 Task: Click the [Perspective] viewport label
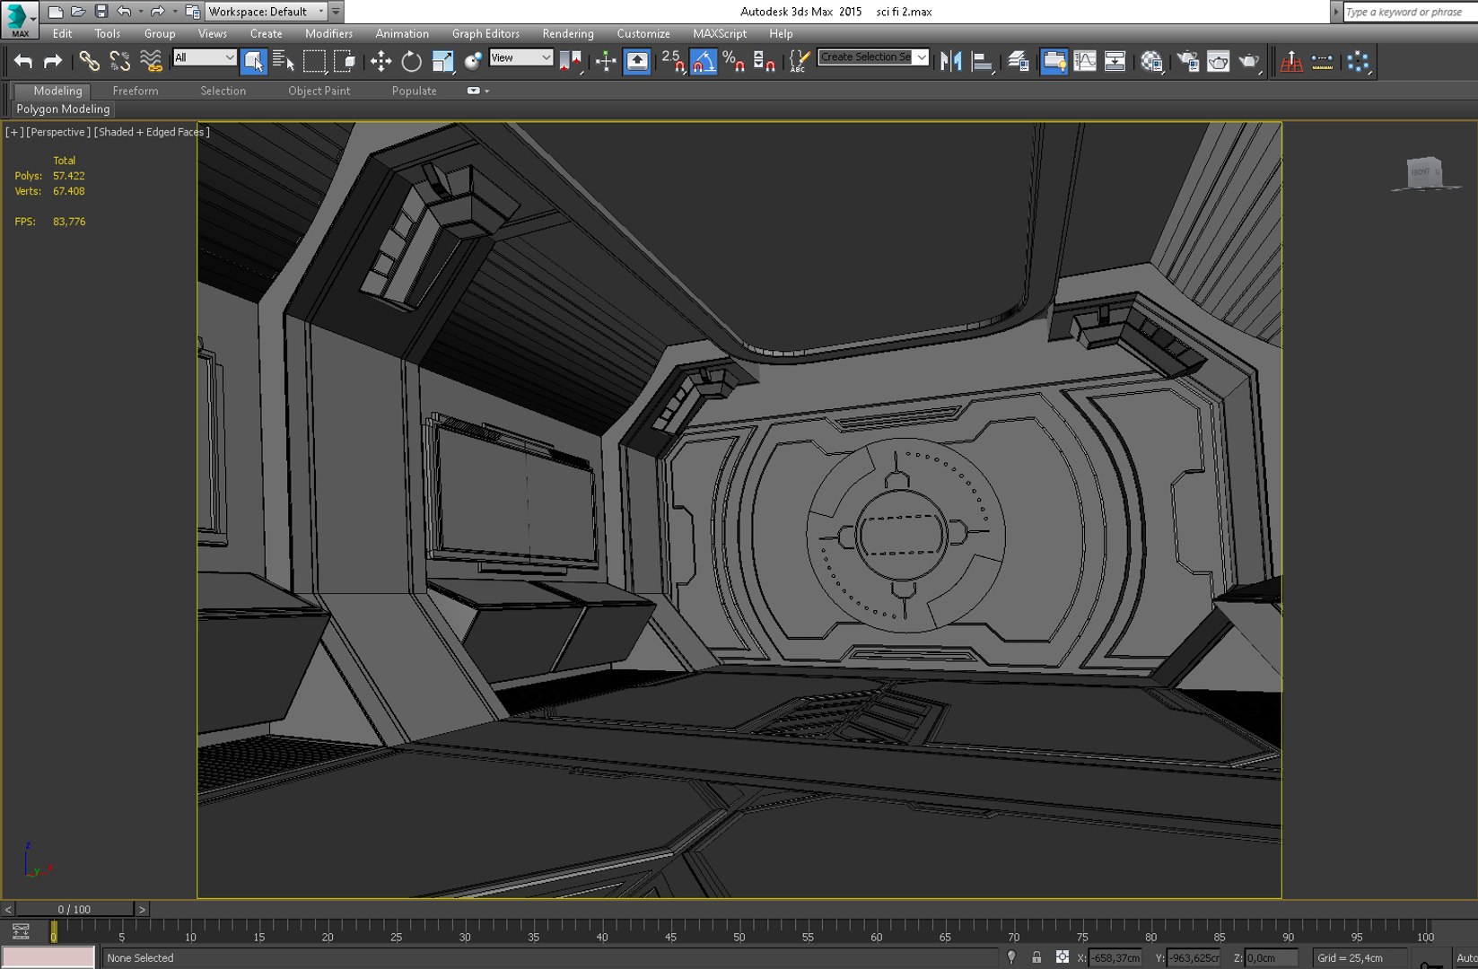coord(58,132)
